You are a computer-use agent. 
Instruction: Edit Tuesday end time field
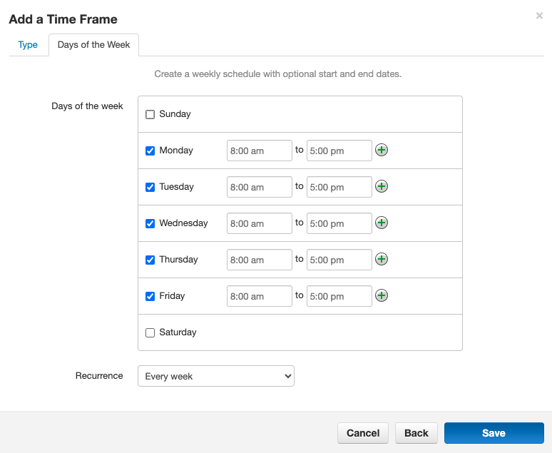[339, 187]
